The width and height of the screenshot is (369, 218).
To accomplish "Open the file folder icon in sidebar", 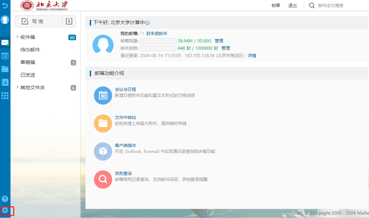I will (5, 69).
